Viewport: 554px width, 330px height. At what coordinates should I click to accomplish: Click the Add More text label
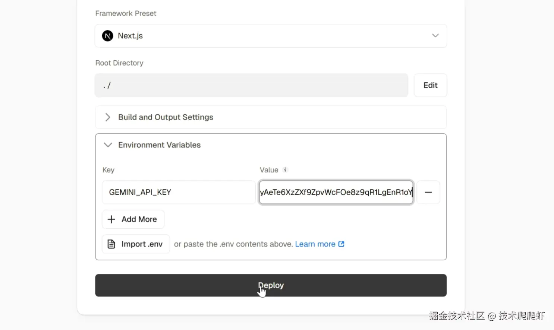139,219
